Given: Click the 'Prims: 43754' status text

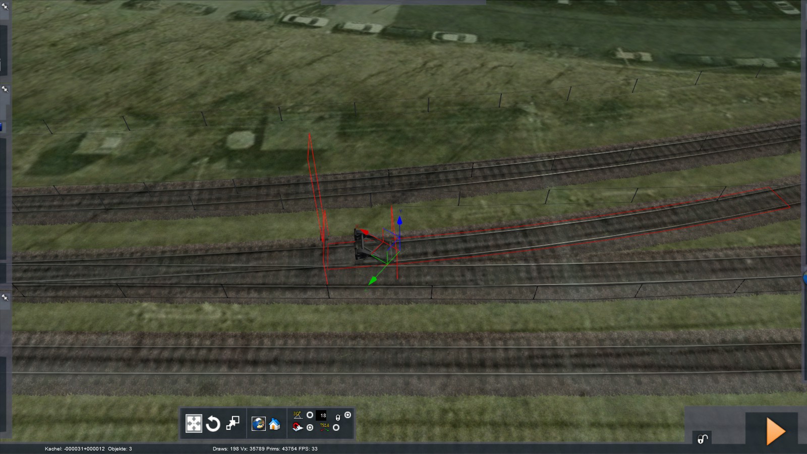Looking at the screenshot, I should click(x=282, y=448).
